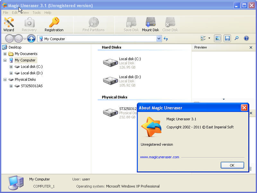
Task: Launch the Wizard tool
Action: tap(9, 24)
